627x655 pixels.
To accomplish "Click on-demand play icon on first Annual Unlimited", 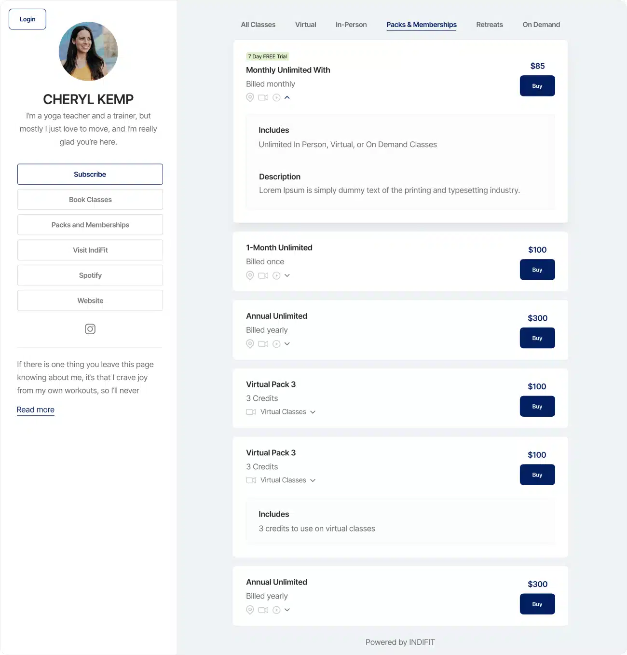I will coord(276,344).
